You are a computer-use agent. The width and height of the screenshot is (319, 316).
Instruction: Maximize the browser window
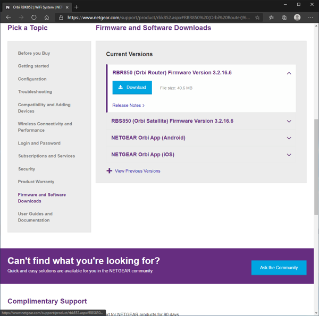(298, 4)
